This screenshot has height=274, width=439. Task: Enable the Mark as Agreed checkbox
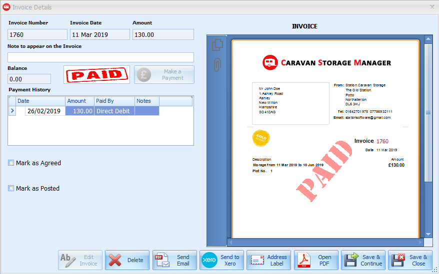pos(11,163)
